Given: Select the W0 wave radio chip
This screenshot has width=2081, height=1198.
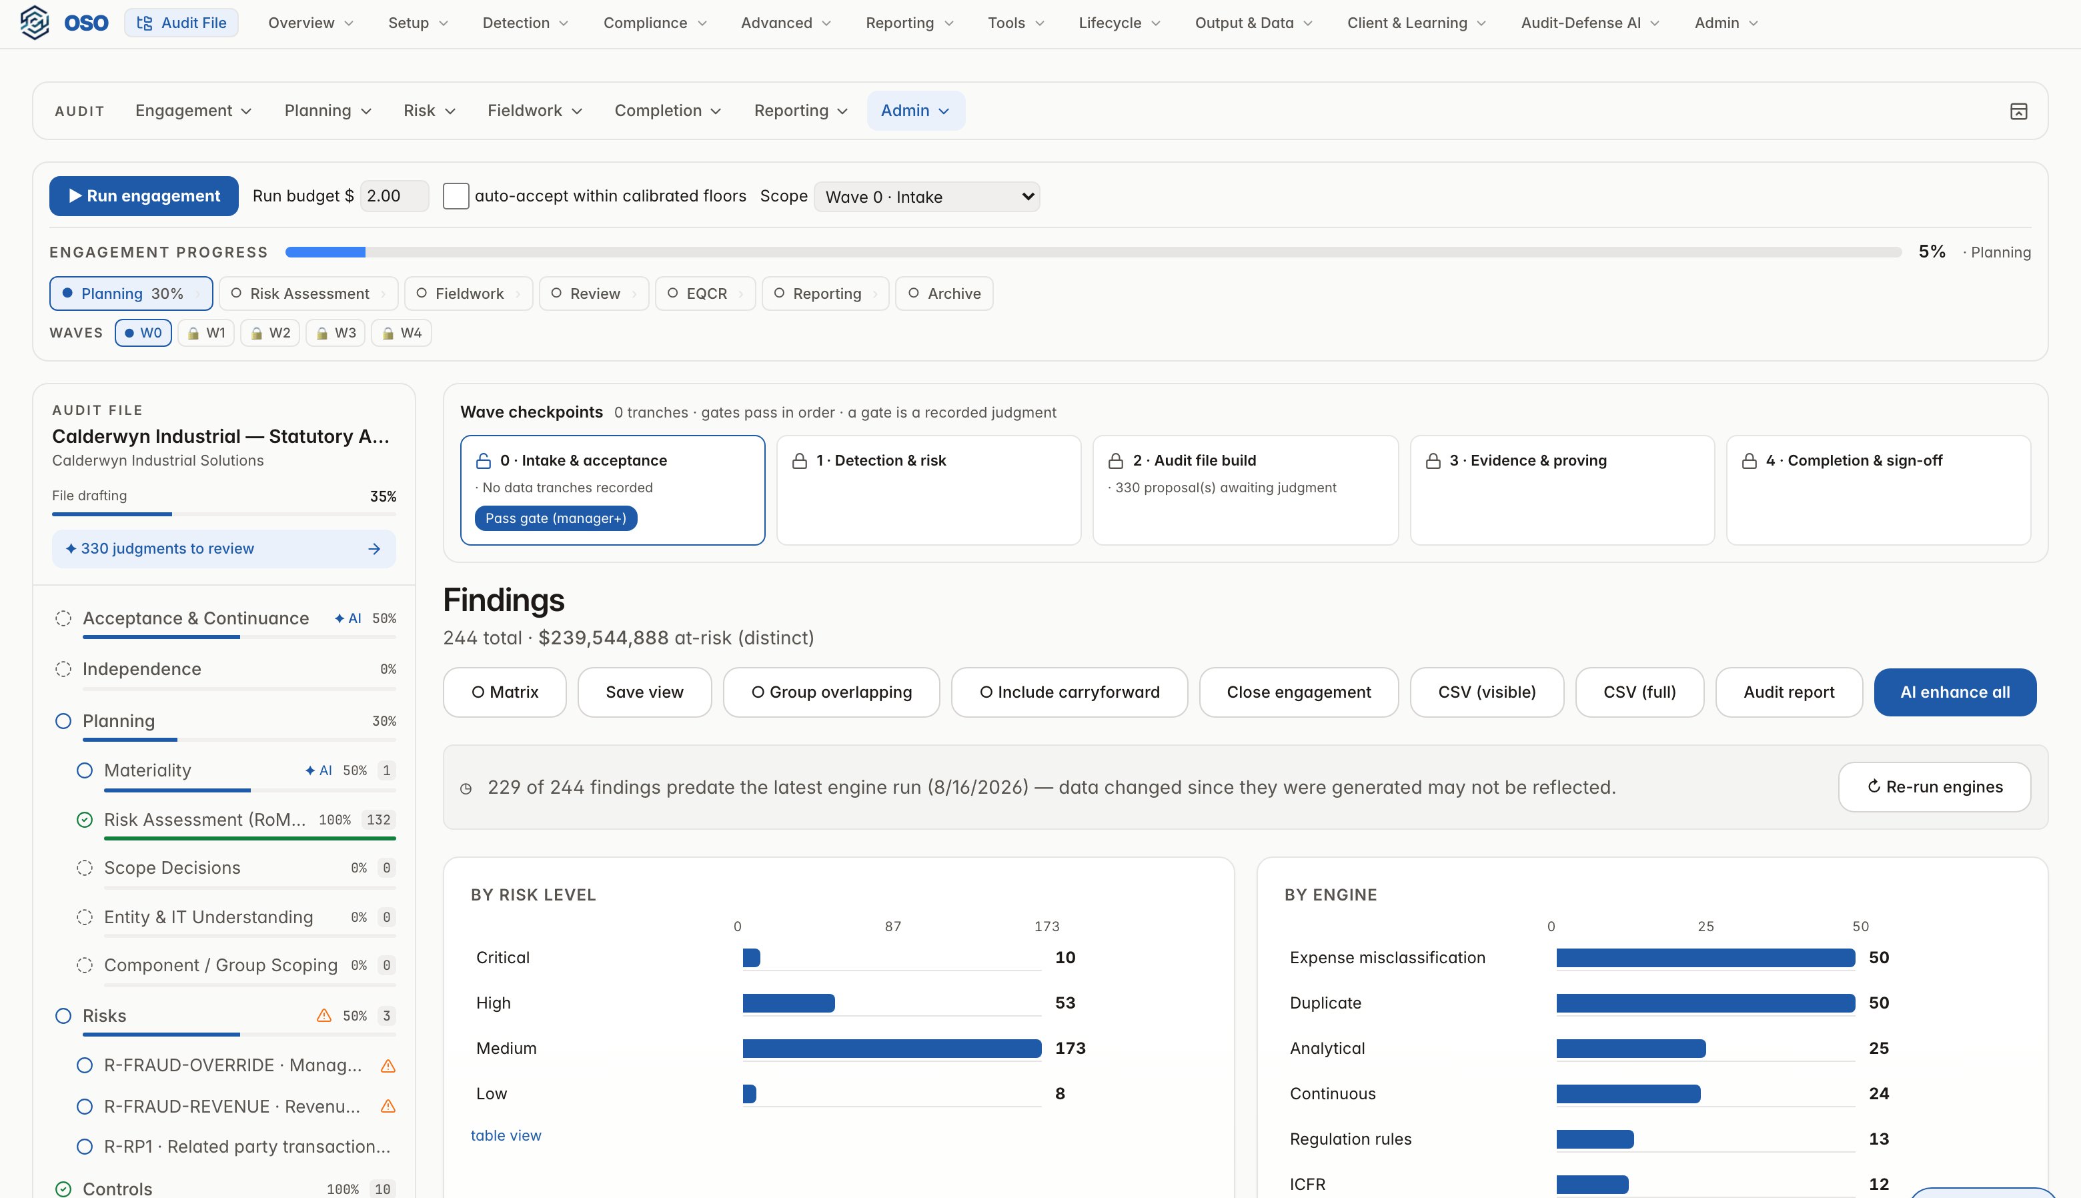Looking at the screenshot, I should click(143, 332).
